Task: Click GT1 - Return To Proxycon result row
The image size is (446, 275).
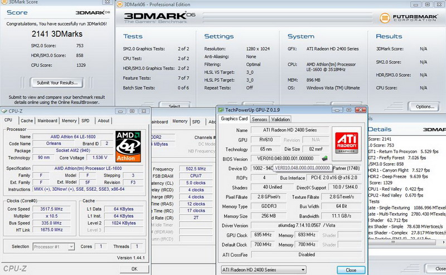Action: point(403,151)
